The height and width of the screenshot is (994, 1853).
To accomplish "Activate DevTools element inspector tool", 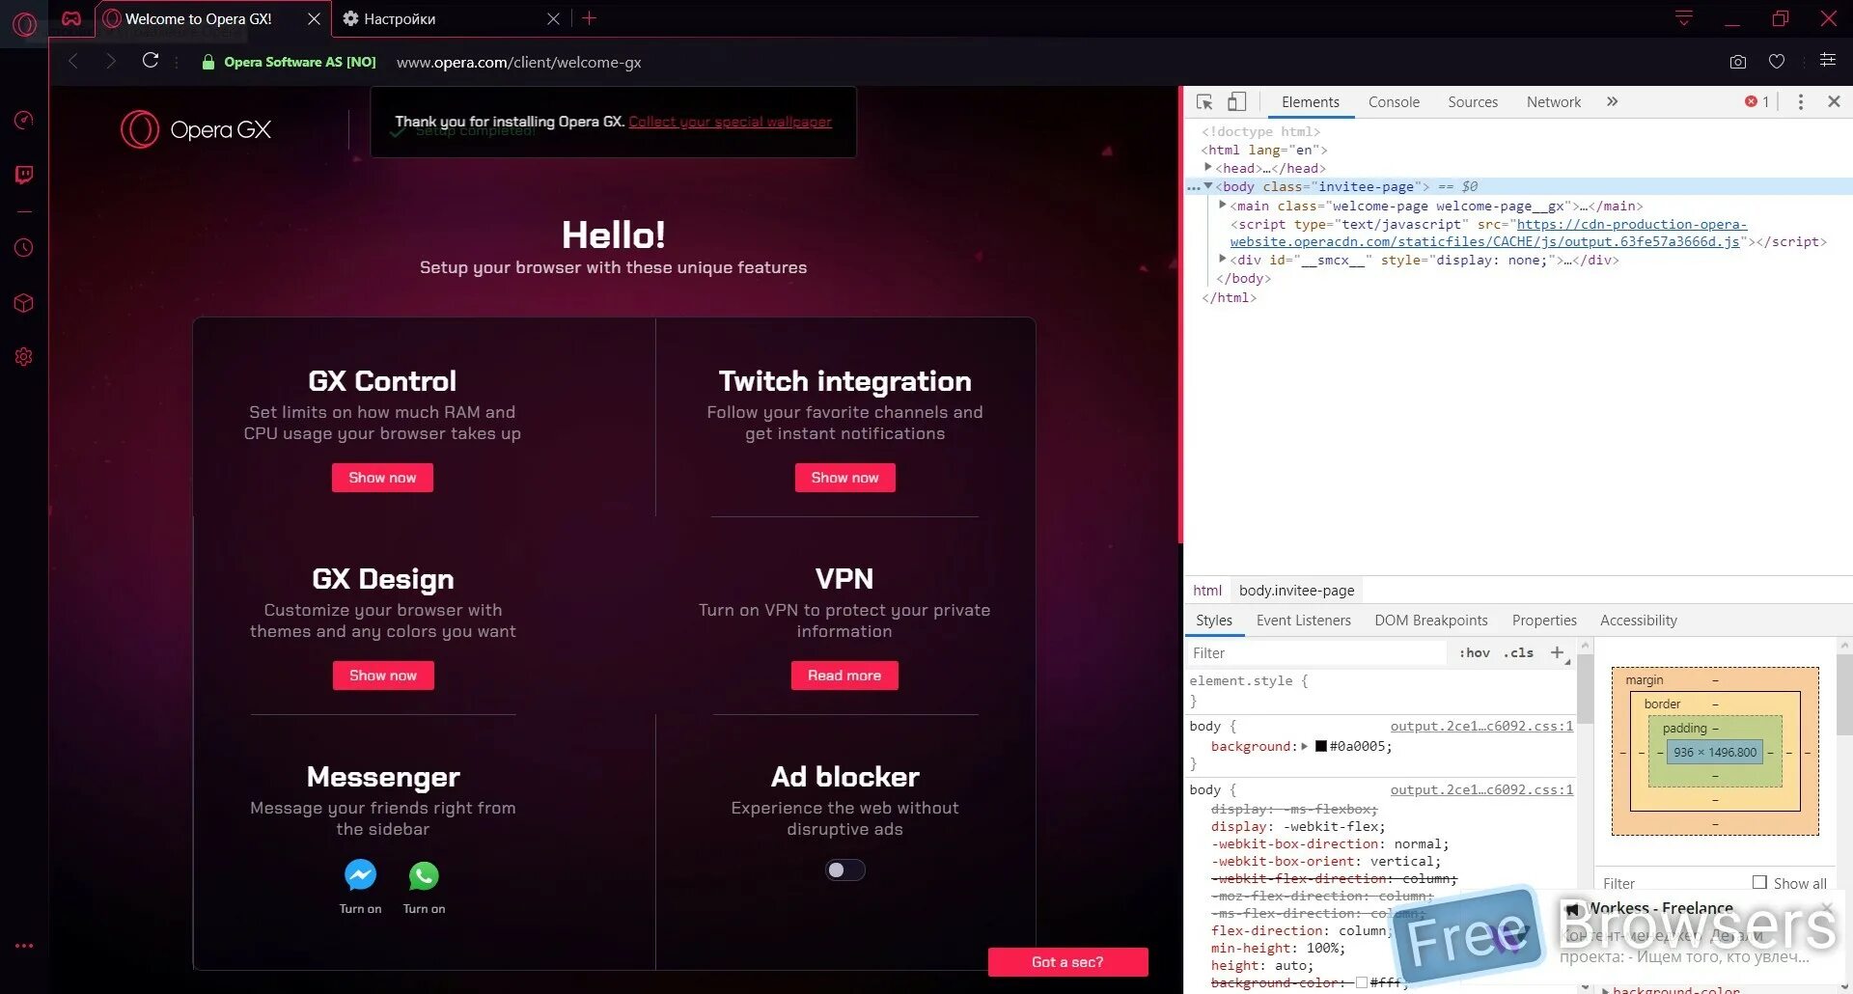I will tap(1204, 101).
